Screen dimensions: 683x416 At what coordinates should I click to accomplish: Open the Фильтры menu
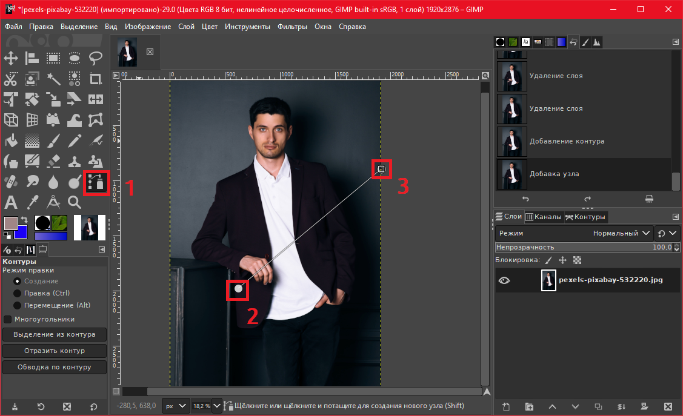tap(292, 27)
